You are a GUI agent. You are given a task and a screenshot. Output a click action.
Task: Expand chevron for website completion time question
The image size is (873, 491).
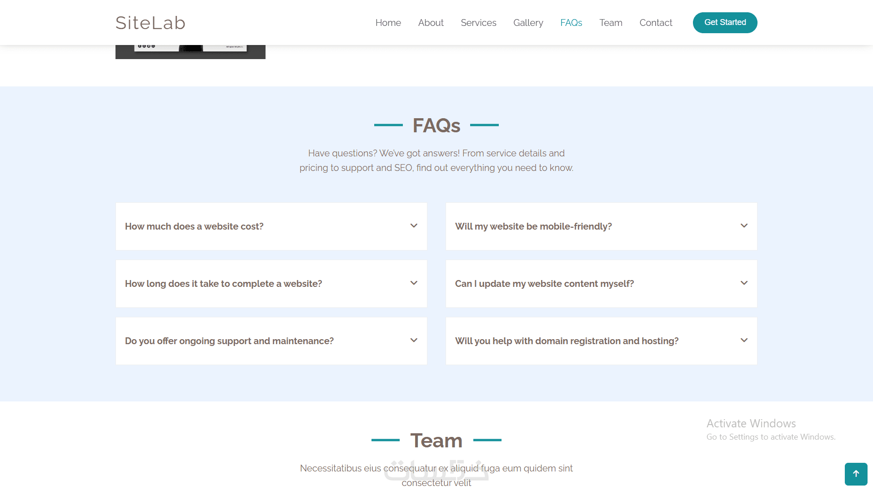[x=414, y=283]
